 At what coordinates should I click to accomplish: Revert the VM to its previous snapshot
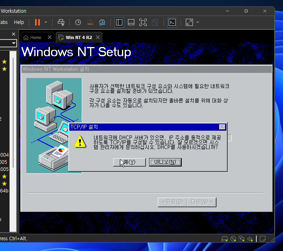click(x=90, y=22)
